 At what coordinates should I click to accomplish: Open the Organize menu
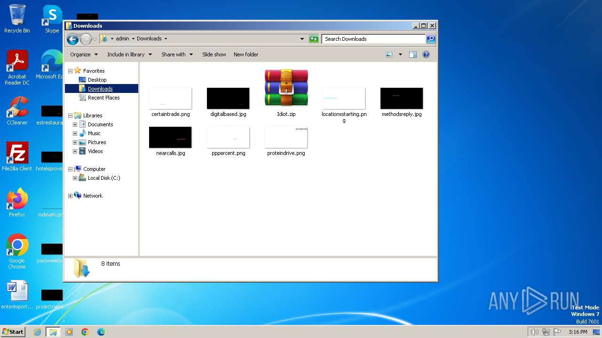click(x=84, y=54)
